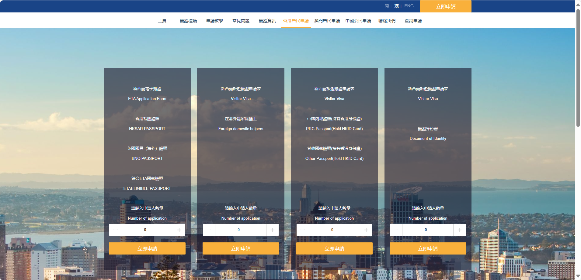Select 澳門居民申請 navigation tab
Screen dimensions: 581x280
pyautogui.click(x=327, y=21)
